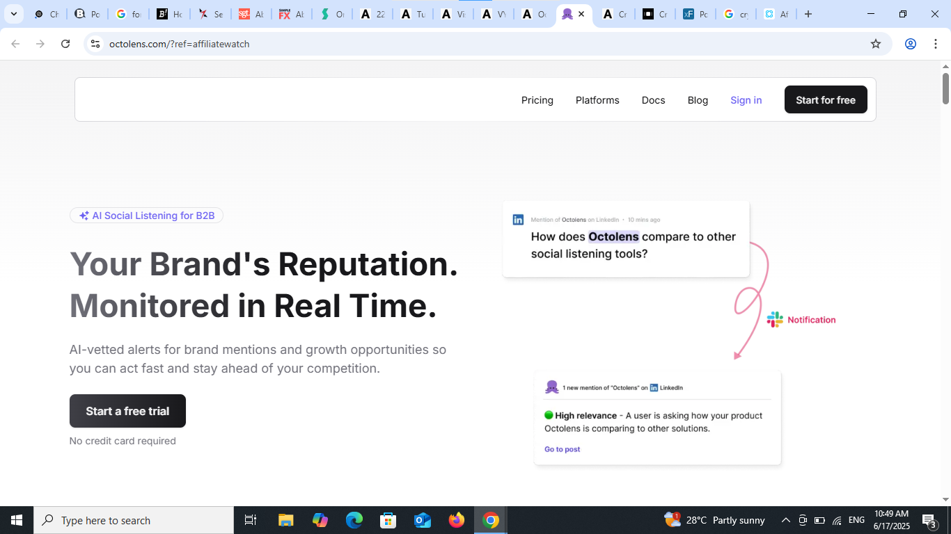Expand the tab search dropdown
The width and height of the screenshot is (951, 534).
(x=13, y=14)
